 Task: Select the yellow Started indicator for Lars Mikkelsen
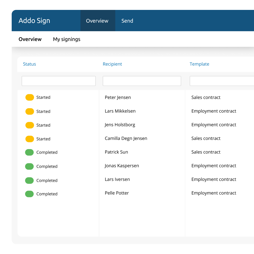click(29, 111)
